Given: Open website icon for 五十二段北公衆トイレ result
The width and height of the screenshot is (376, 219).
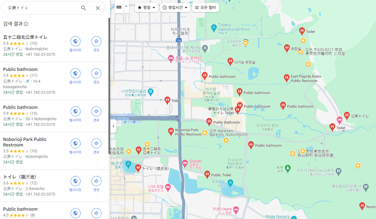Looking at the screenshot, I should 75,41.
